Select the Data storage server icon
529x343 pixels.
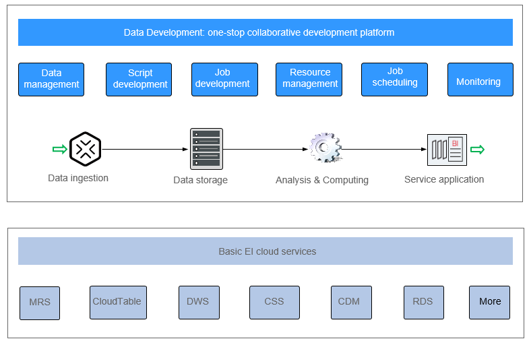coord(206,148)
